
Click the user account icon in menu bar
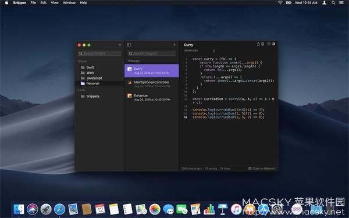point(325,3)
